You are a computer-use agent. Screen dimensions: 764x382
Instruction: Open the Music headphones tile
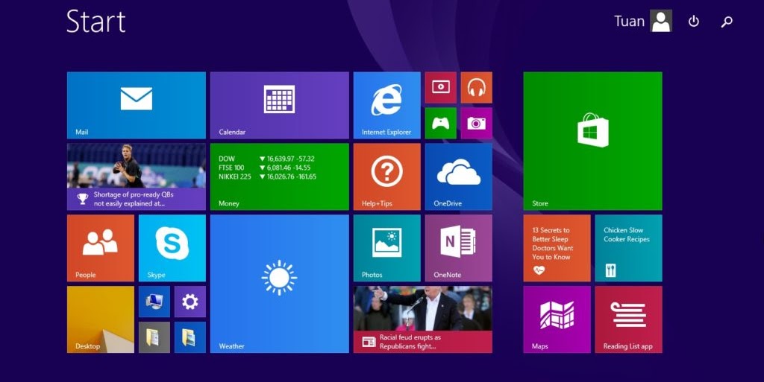pos(477,87)
